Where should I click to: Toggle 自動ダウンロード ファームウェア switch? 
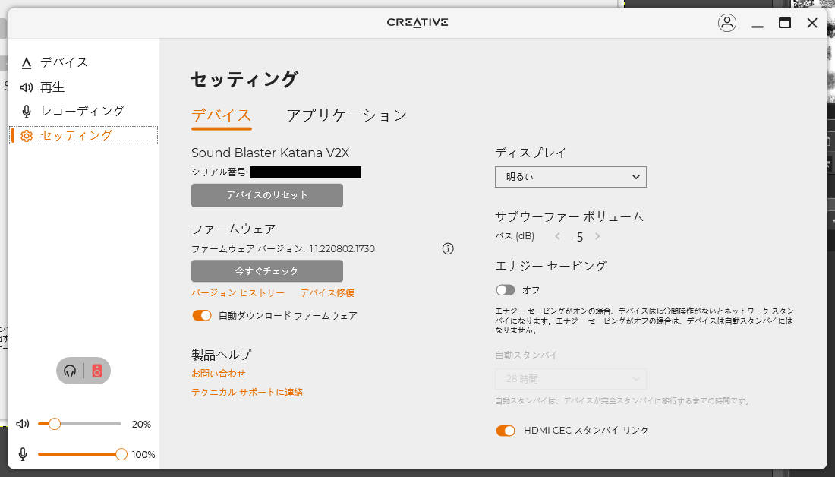[202, 315]
